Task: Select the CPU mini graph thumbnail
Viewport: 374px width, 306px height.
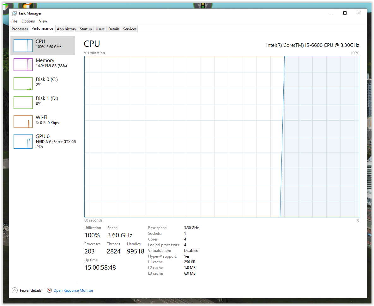Action: [23, 45]
